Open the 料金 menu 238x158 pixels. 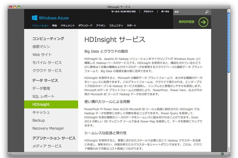pyautogui.click(x=55, y=26)
